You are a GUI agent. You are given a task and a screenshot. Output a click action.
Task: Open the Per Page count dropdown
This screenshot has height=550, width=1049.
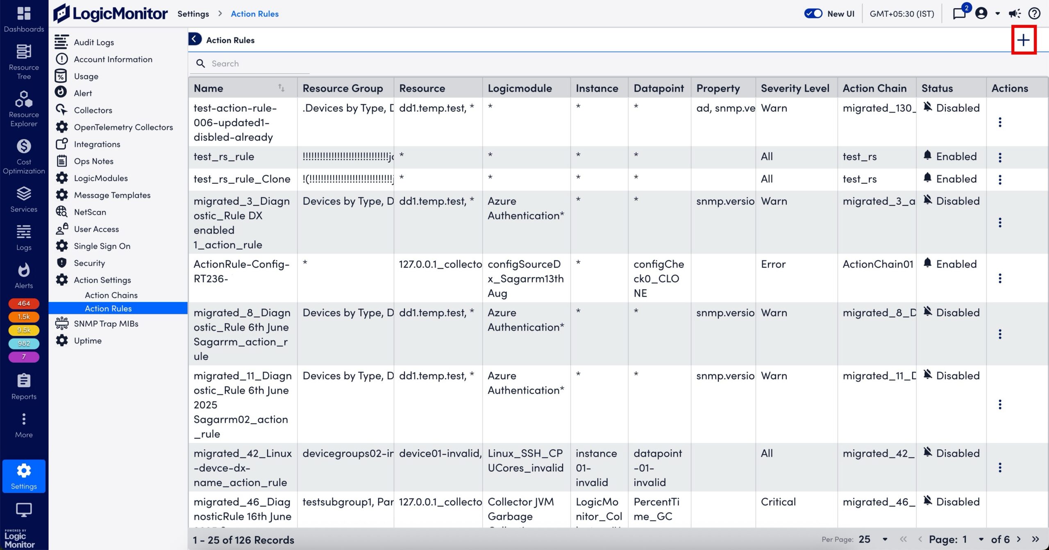click(885, 539)
